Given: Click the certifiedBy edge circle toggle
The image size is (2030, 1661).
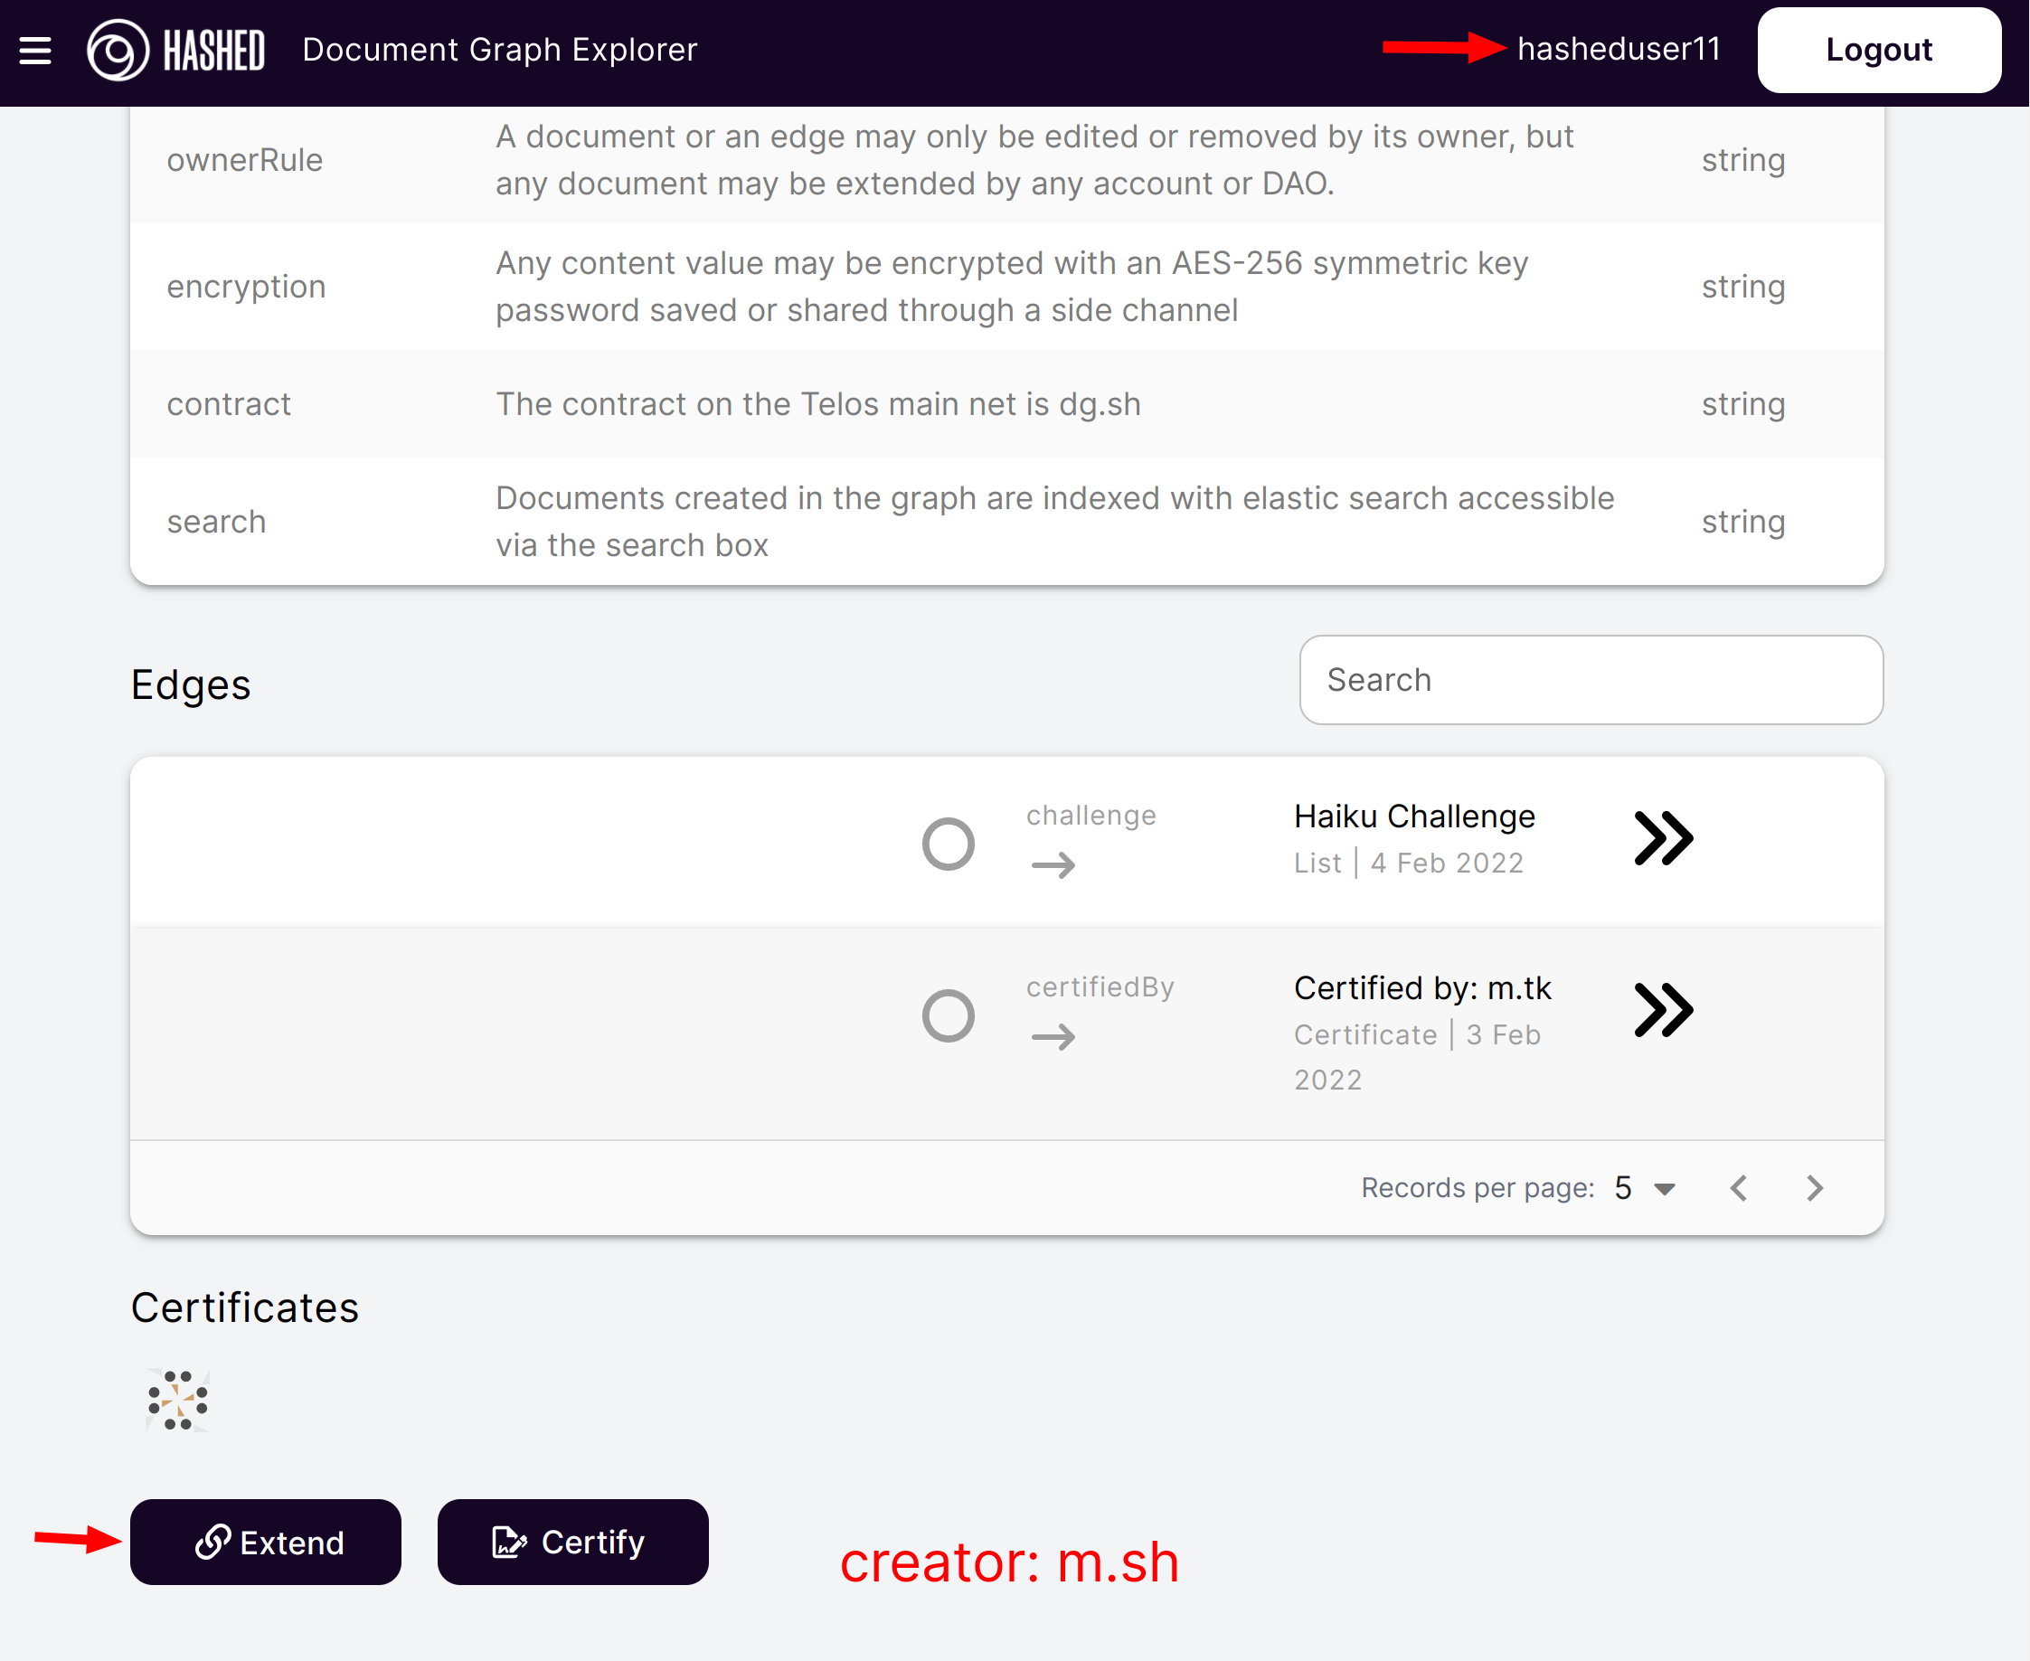Looking at the screenshot, I should tap(949, 1014).
